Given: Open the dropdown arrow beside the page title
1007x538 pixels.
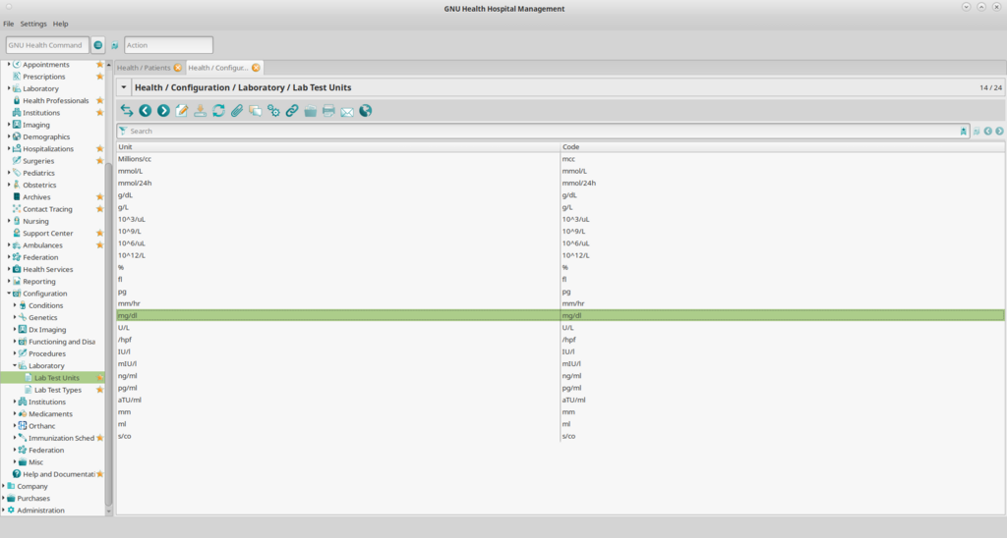Looking at the screenshot, I should pyautogui.click(x=124, y=87).
